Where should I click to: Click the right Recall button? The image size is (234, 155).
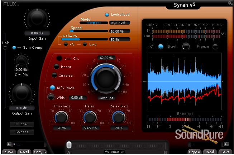tap(210, 152)
